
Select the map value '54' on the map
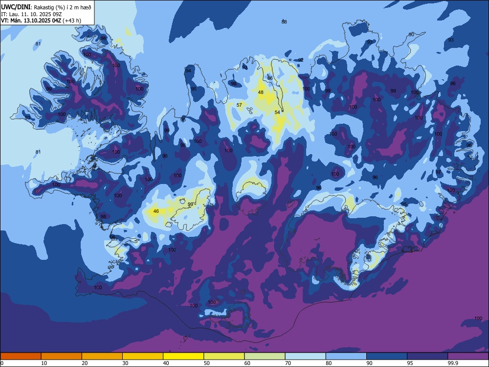(x=277, y=113)
